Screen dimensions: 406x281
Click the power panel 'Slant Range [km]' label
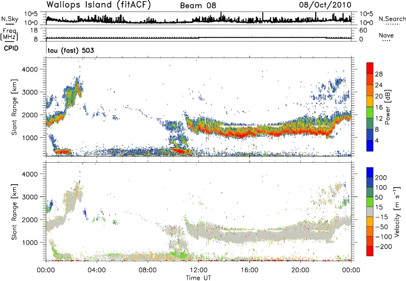(x=14, y=107)
